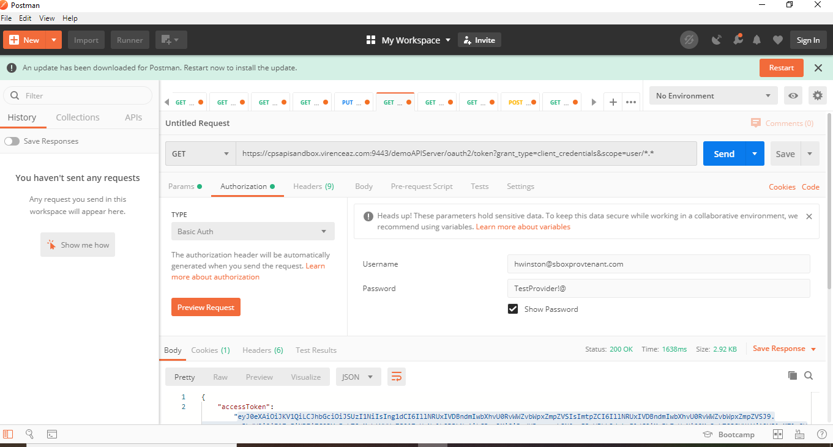Switch to the Headers (9) tab
Viewport: 833px width, 447px height.
pos(313,186)
